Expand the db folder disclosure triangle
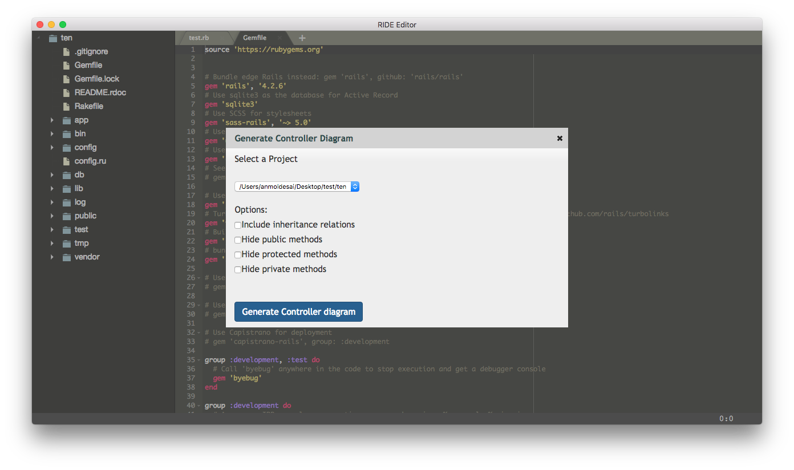Screen dimensions: 794x470 point(52,175)
